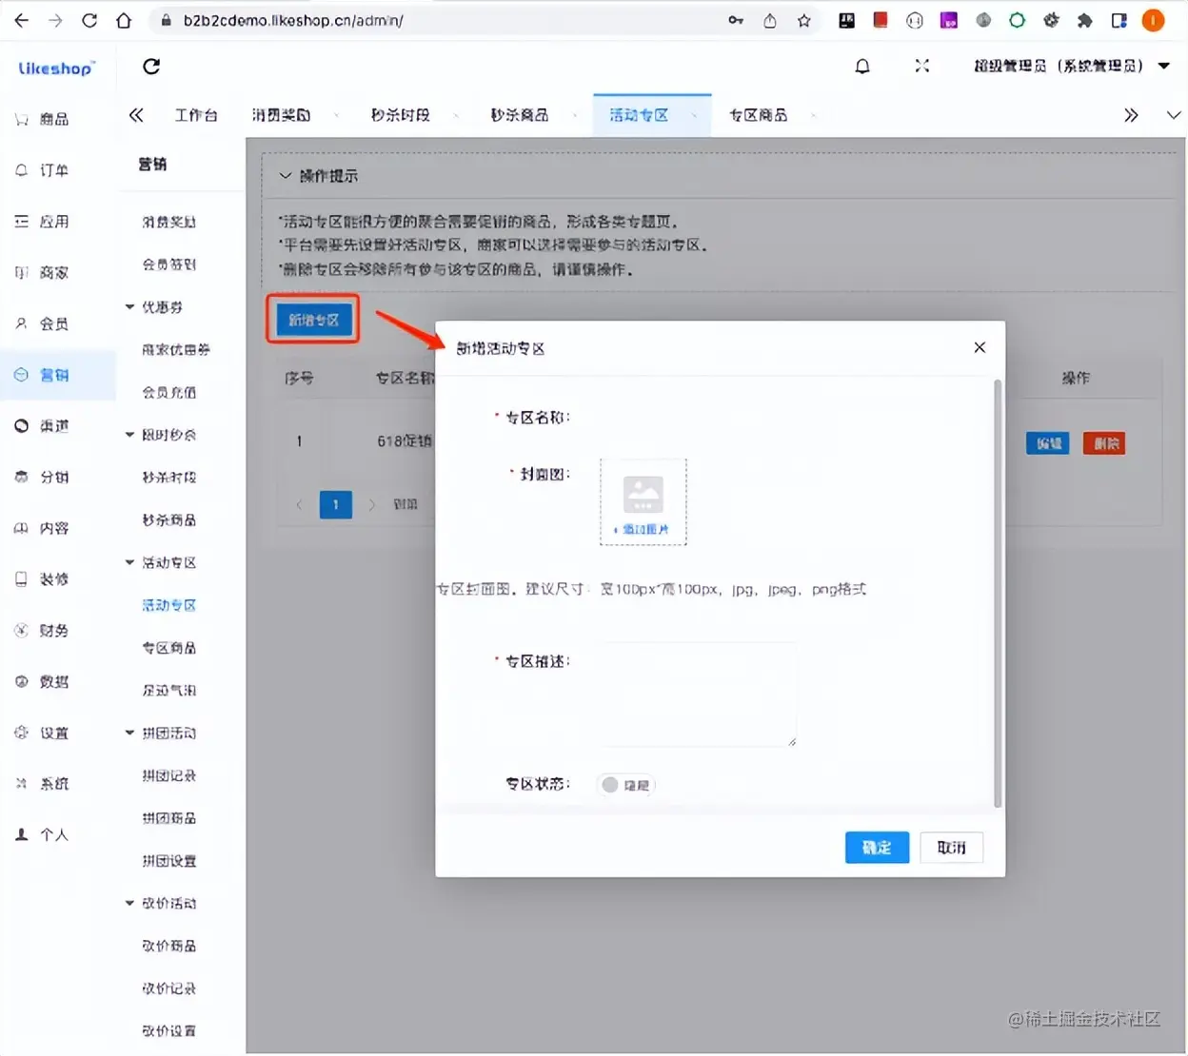Open 拼团记录 in the marketing submenu
Screen dimensions: 1188x1056
tap(169, 775)
